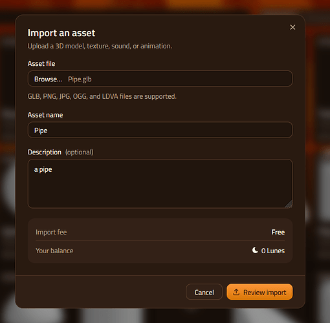Screen dimensions: 330x323
Task: Click the Your balance label
Action: [x=54, y=251]
